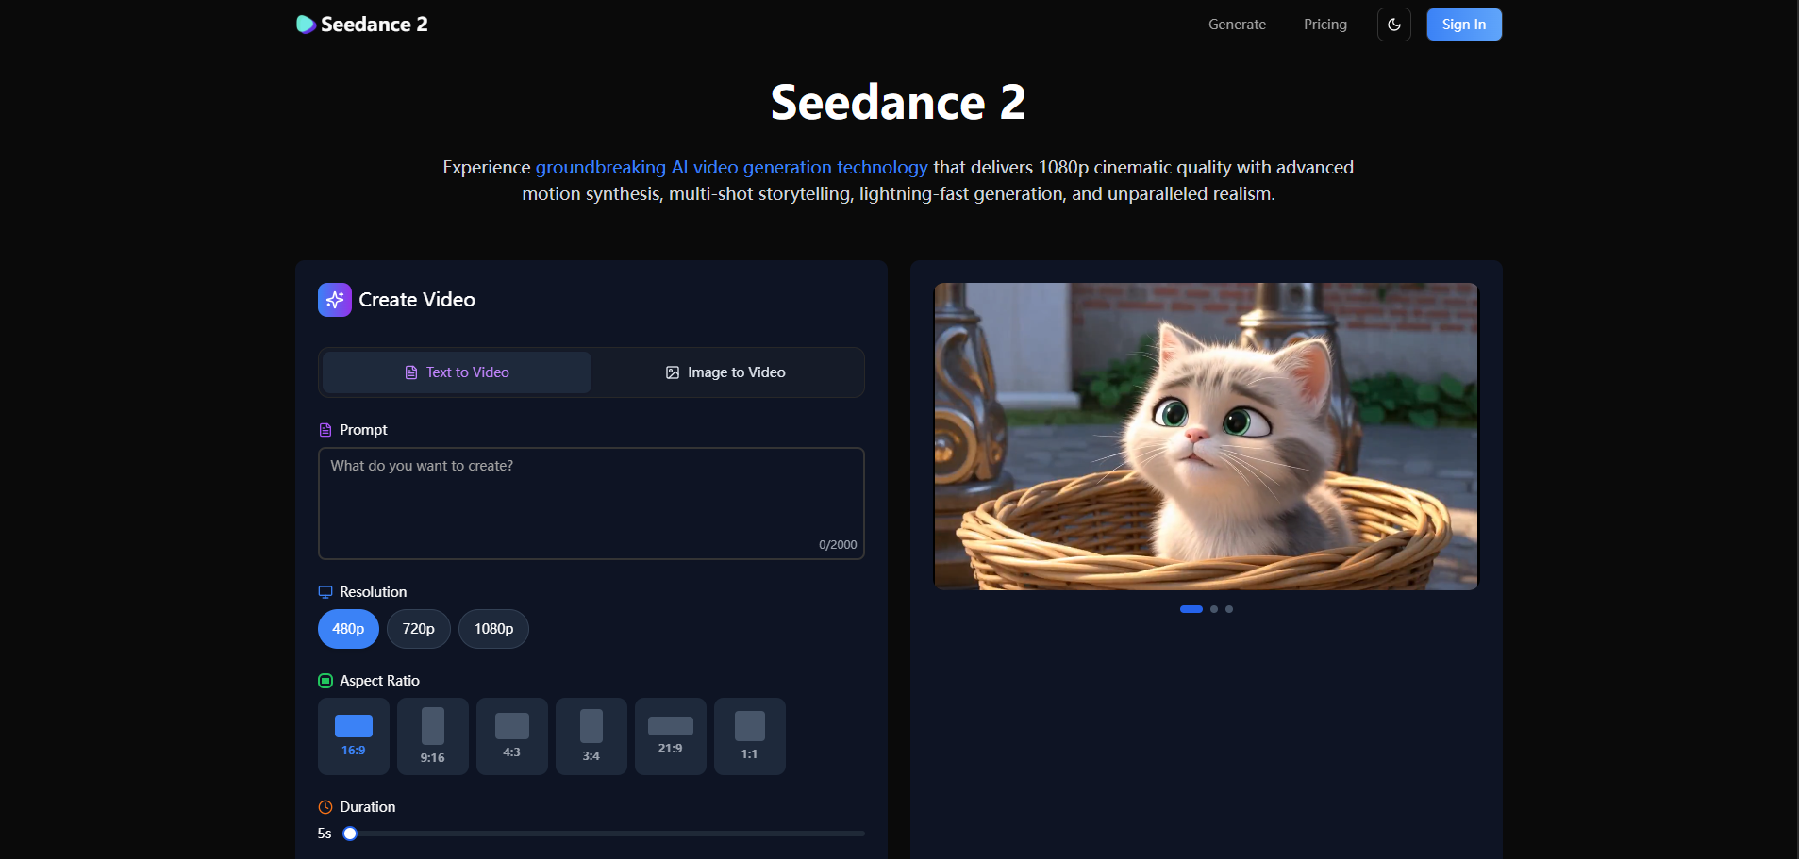Click the sparkle Create Video icon
The width and height of the screenshot is (1799, 859).
tap(335, 300)
